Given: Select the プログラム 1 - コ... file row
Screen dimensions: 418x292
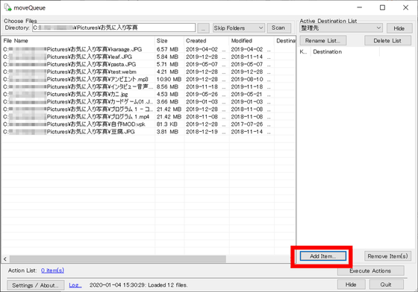Looking at the screenshot, I should (x=149, y=110).
